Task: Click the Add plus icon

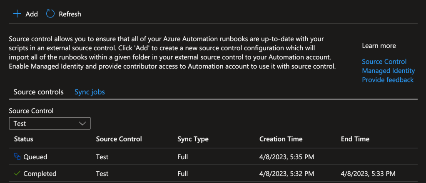Action: (17, 14)
